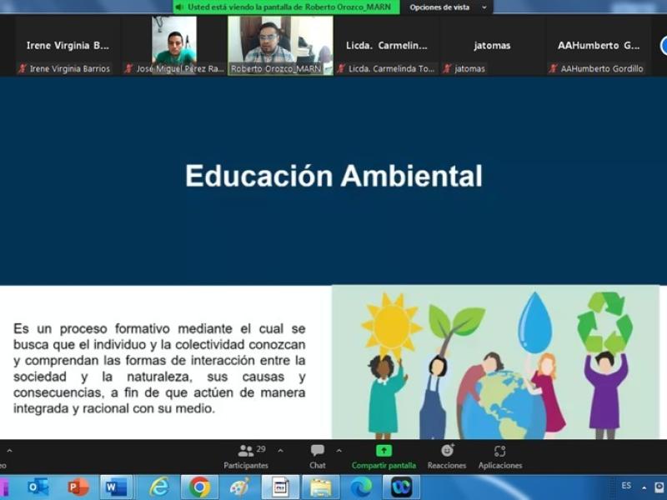The image size is (667, 500).
Task: Click the Irene Virginia Barrios participant tile
Action: (68, 46)
